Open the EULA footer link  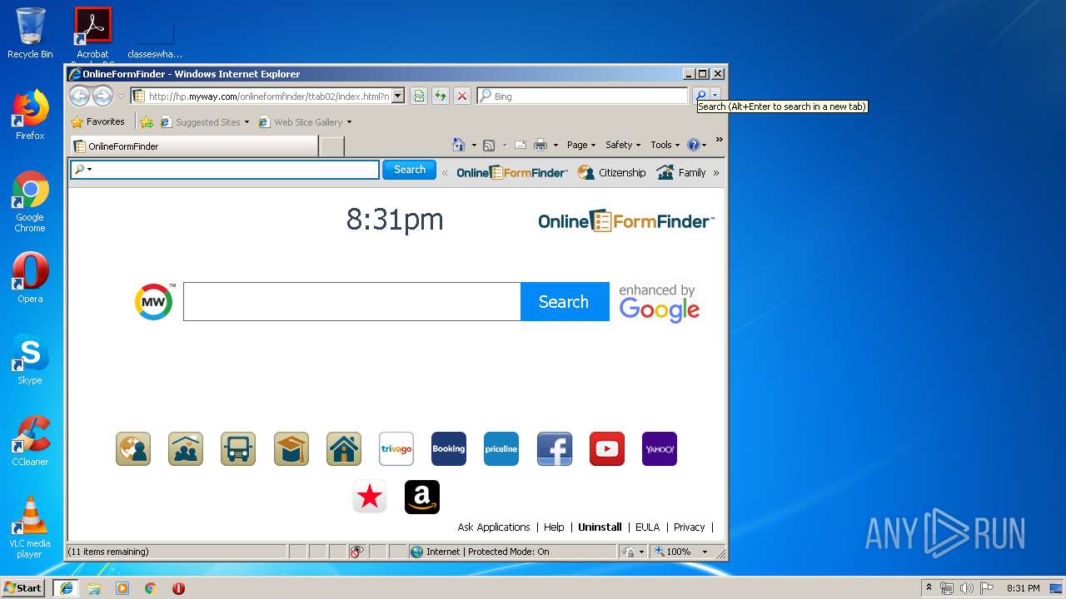647,527
